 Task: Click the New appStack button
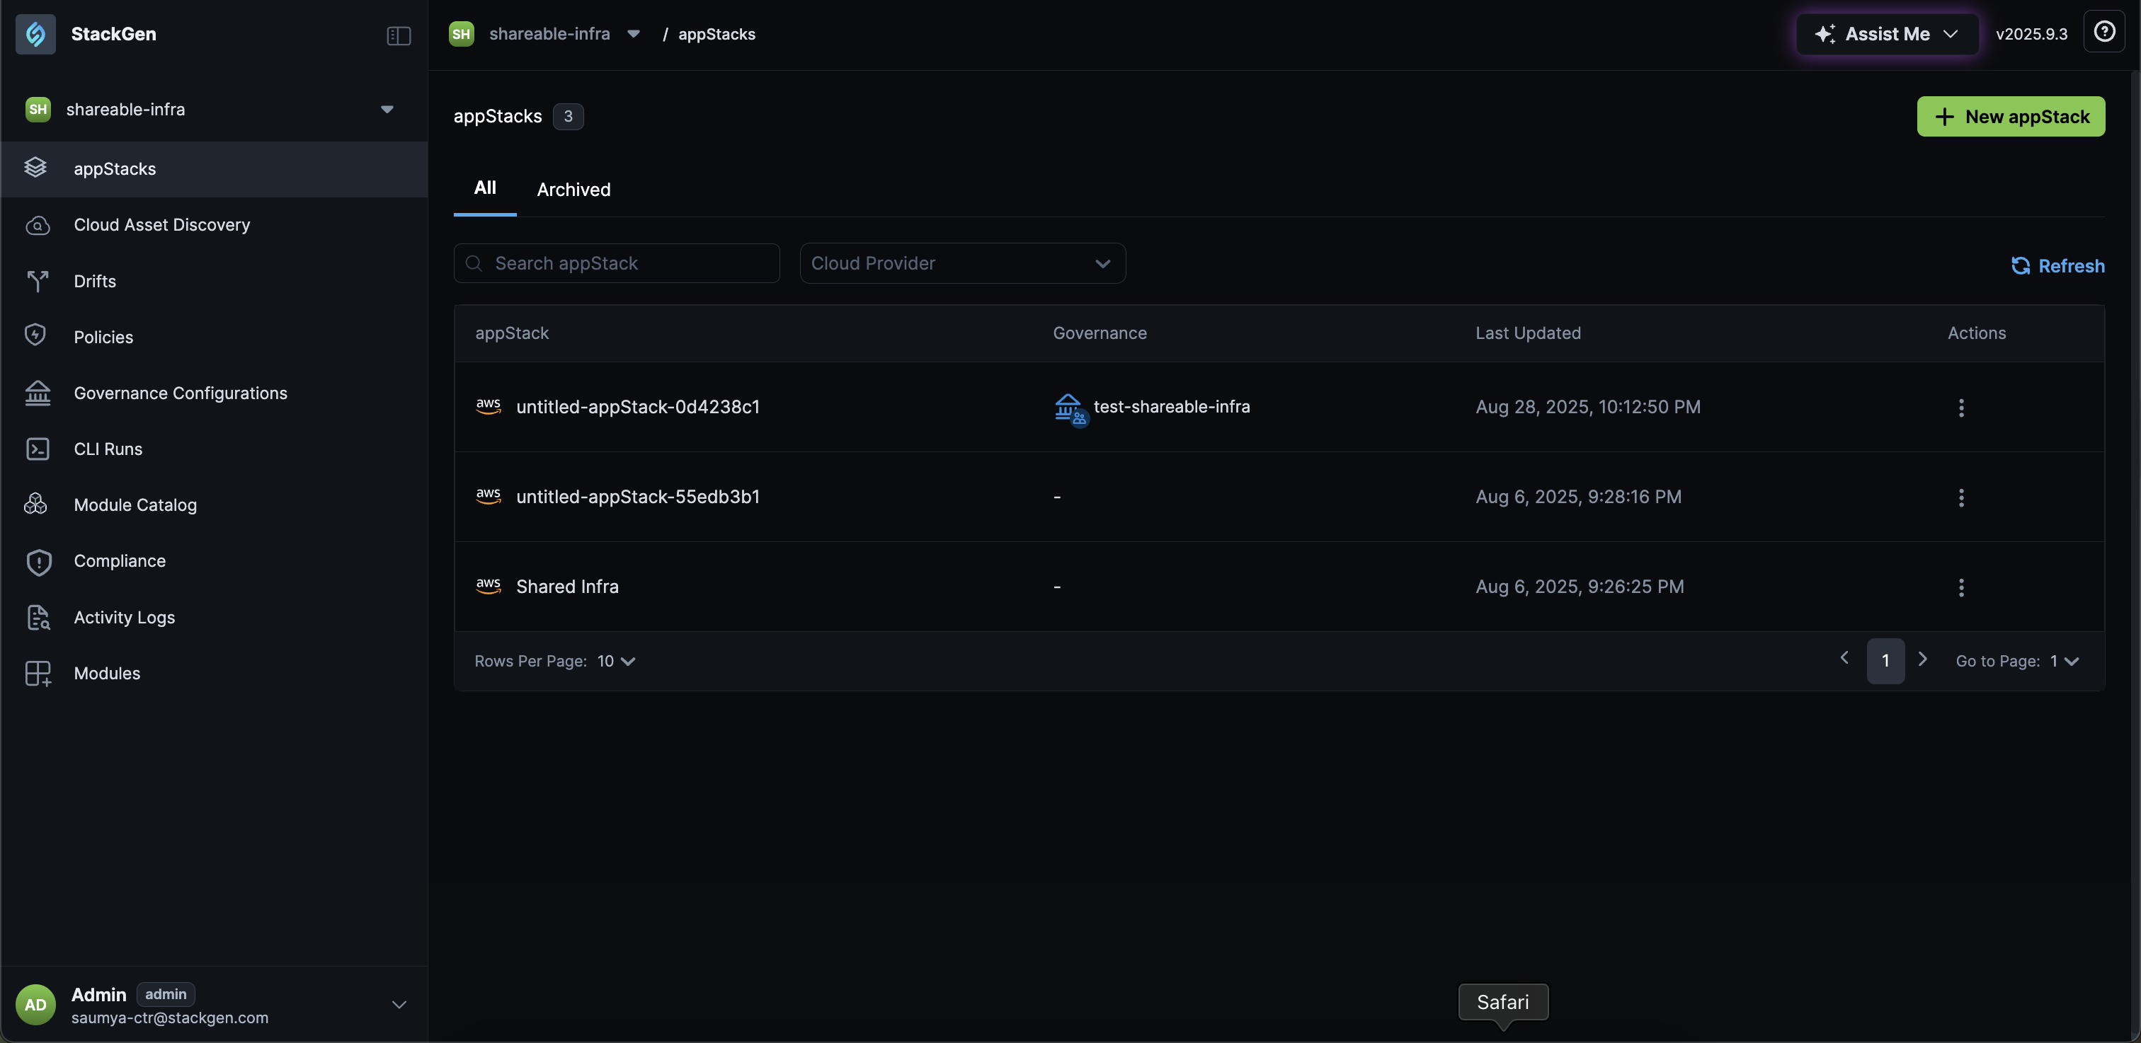coord(2011,116)
